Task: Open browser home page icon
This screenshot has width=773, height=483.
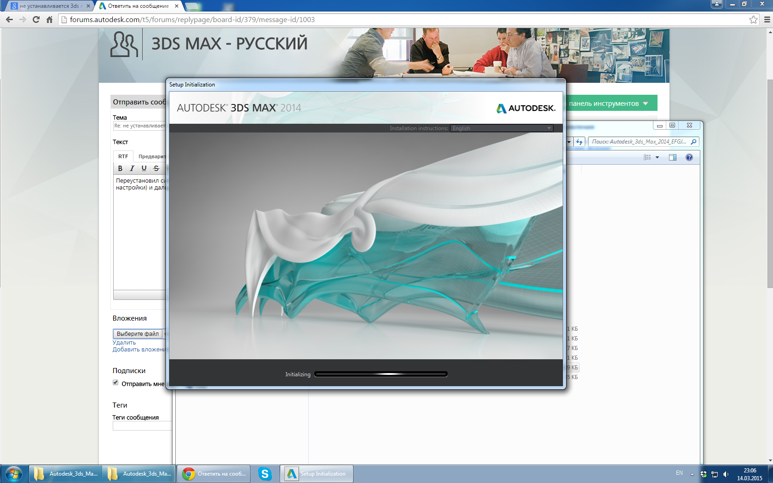Action: tap(49, 19)
